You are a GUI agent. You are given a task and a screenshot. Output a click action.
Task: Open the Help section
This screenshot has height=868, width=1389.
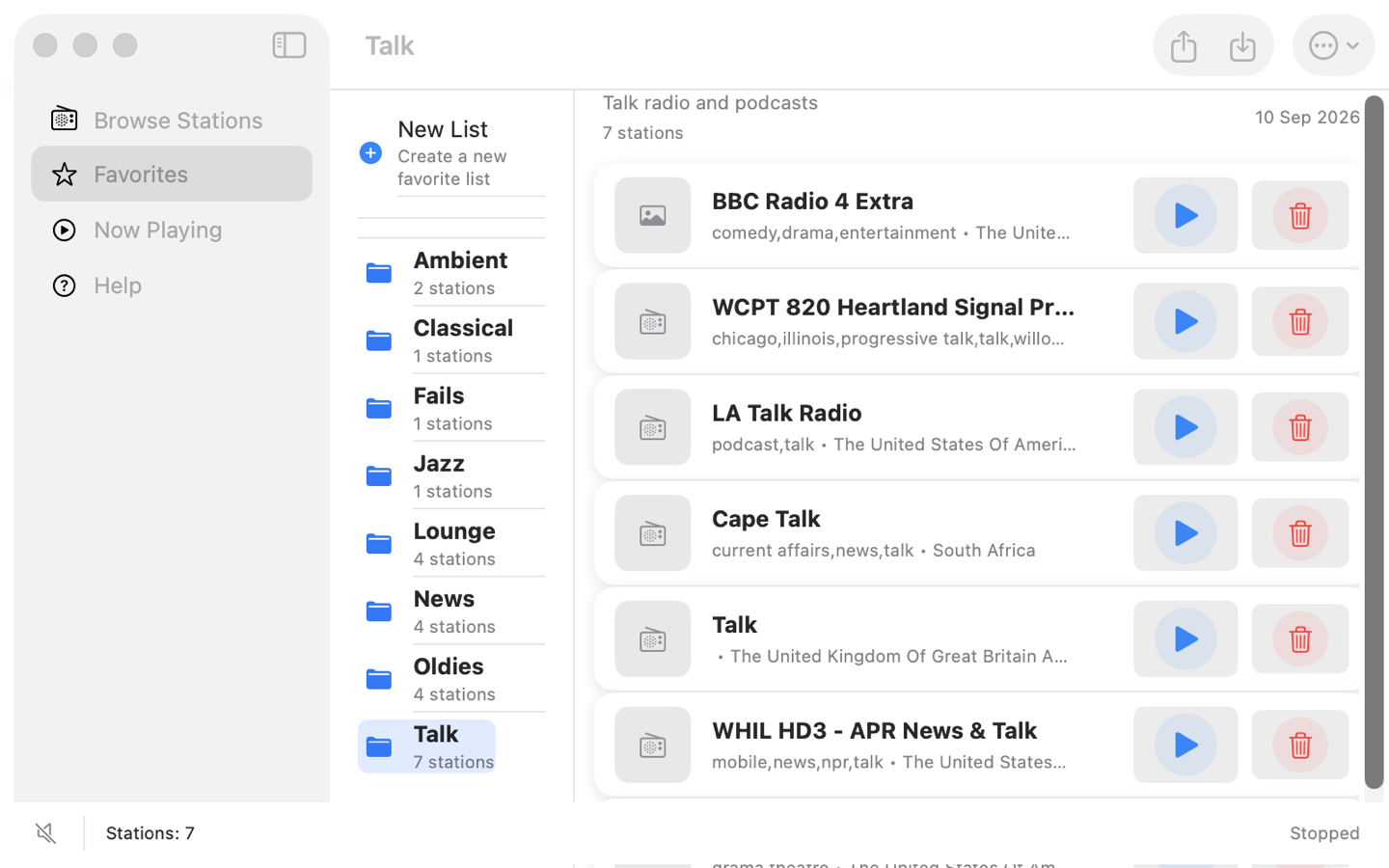[x=172, y=285]
